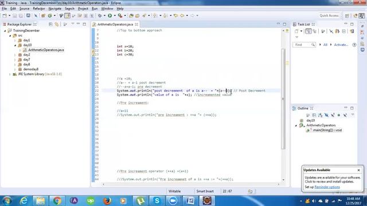Click the Activate... link in Task List

pyautogui.click(x=341, y=45)
